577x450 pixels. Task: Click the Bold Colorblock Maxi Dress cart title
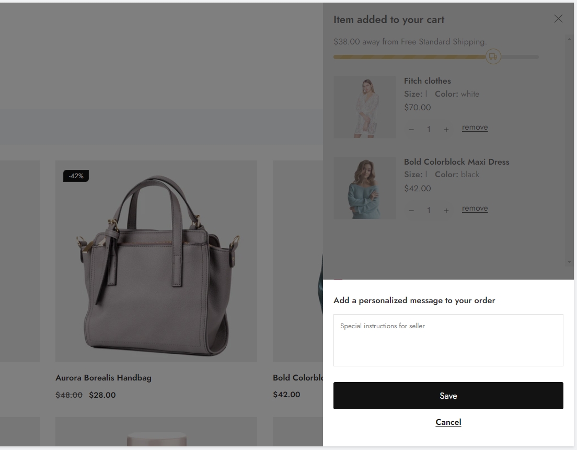456,162
